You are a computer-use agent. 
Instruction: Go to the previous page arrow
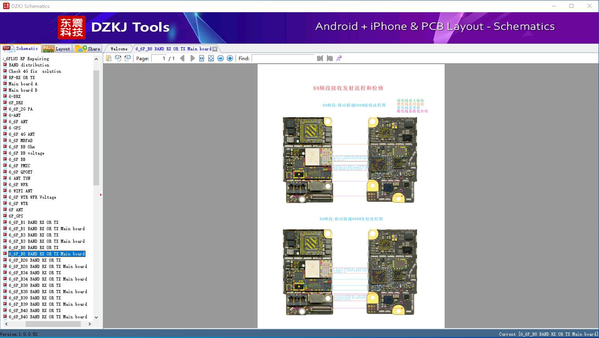point(182,58)
